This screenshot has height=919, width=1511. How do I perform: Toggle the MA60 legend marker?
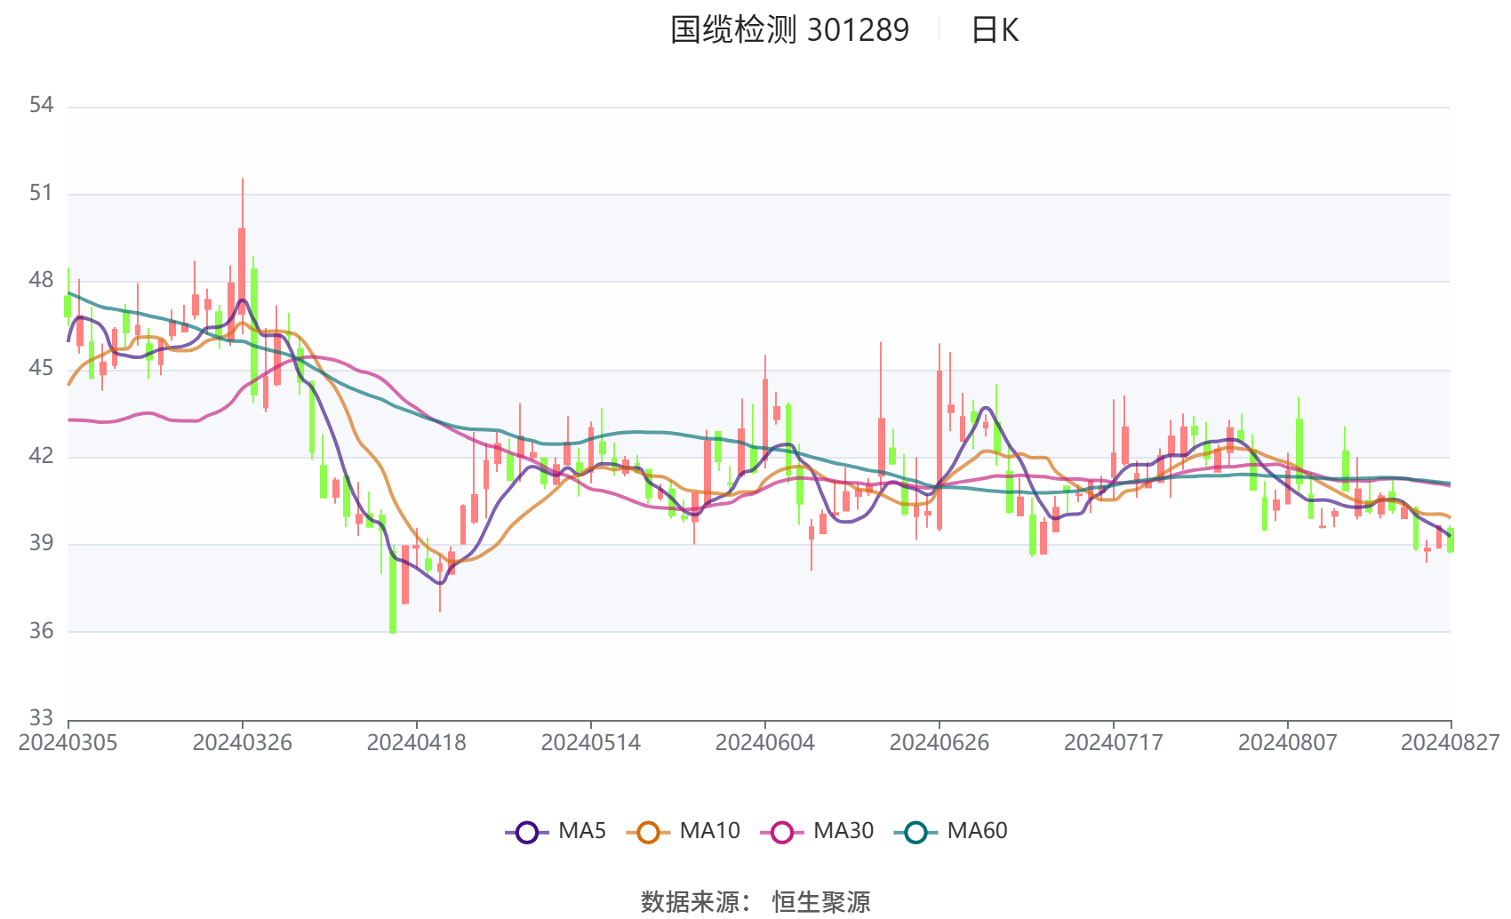[915, 832]
